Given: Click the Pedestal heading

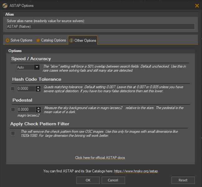Looking at the screenshot, I should (22, 100).
